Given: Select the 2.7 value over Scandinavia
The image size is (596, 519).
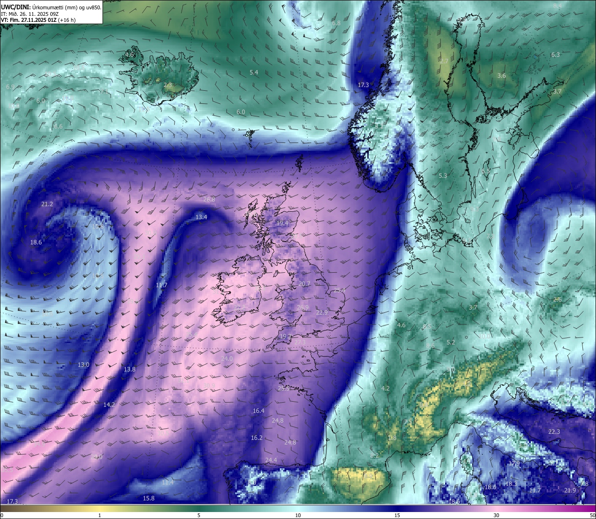Looking at the screenshot, I should tap(444, 61).
